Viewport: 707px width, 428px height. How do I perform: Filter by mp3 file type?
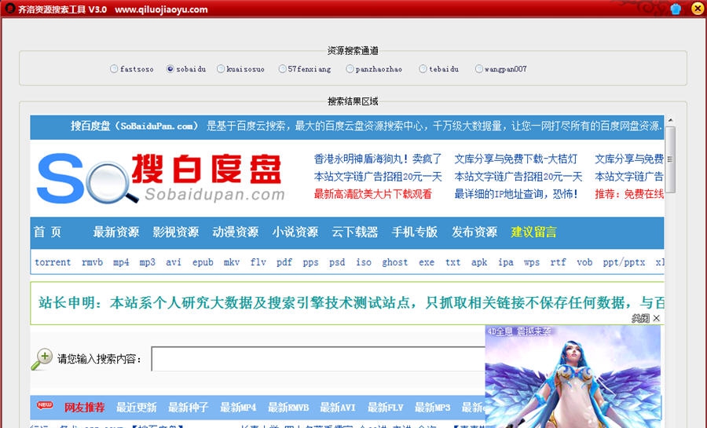point(147,262)
